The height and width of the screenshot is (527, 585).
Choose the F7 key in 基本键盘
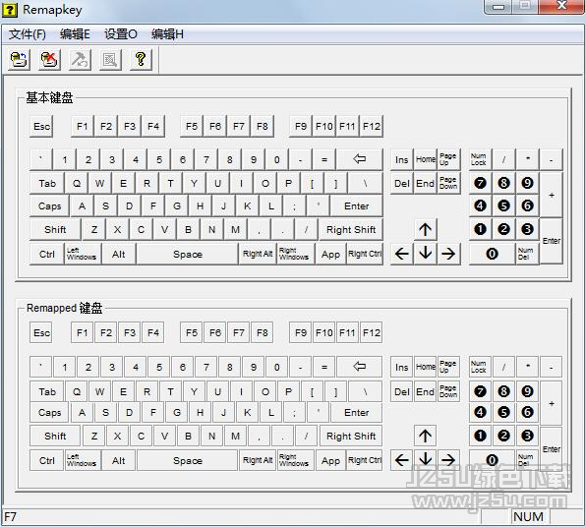tap(239, 127)
